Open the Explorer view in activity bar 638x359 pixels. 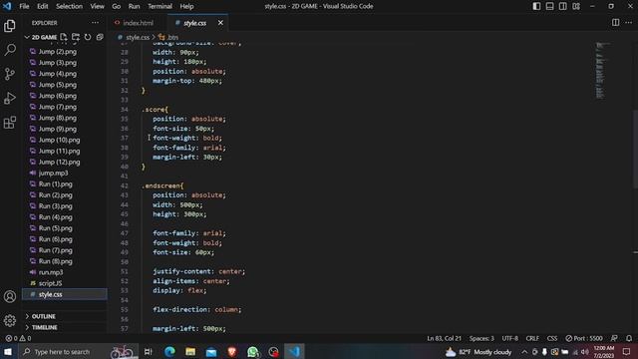(x=10, y=26)
